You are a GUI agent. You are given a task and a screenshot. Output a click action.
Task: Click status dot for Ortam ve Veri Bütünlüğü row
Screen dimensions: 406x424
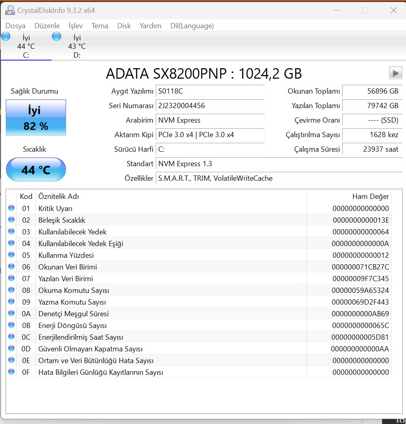click(11, 360)
